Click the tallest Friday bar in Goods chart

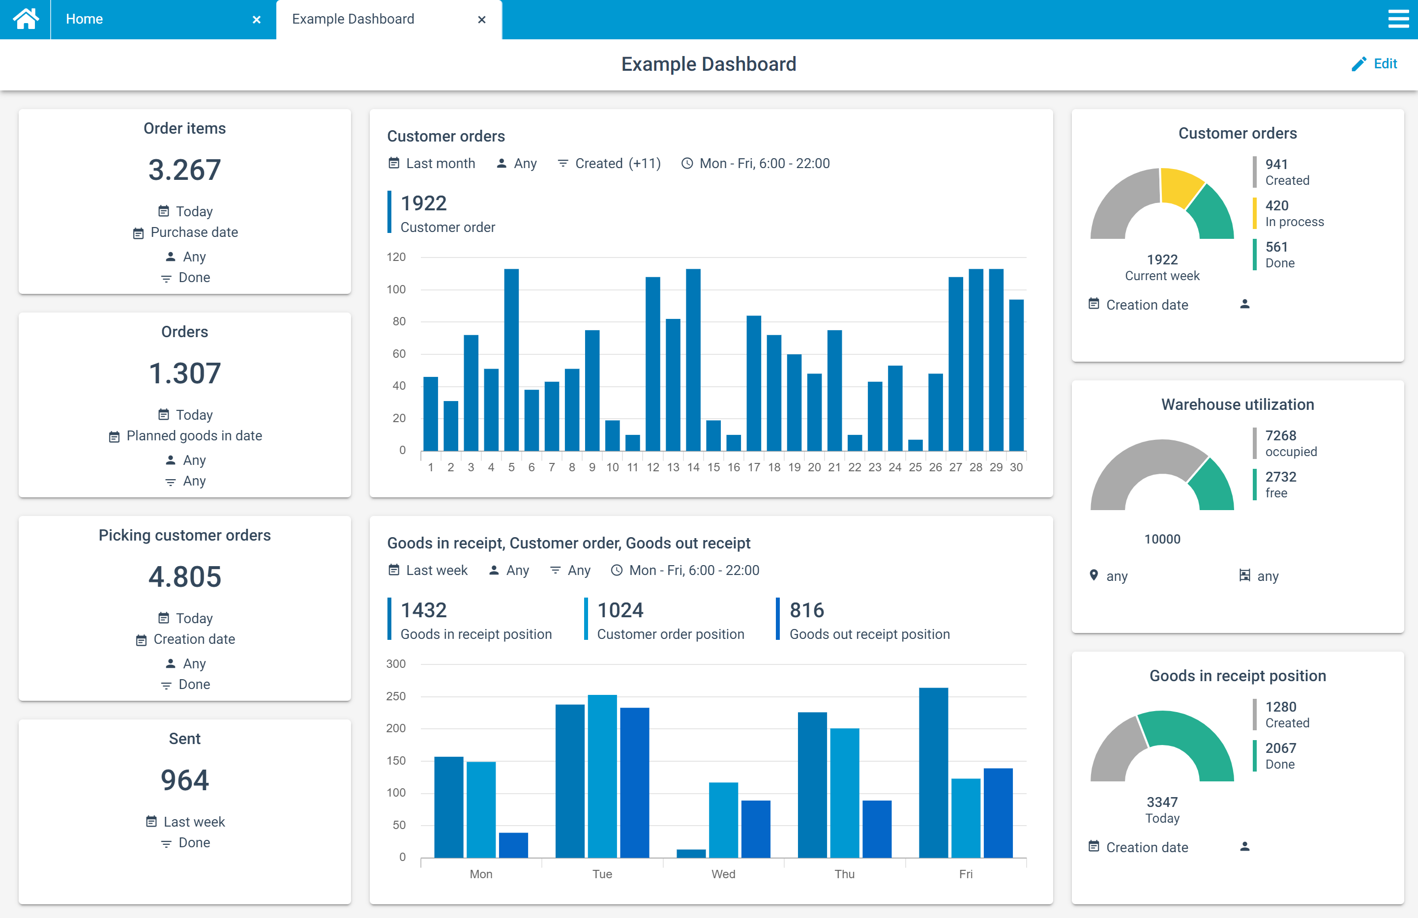tap(933, 772)
